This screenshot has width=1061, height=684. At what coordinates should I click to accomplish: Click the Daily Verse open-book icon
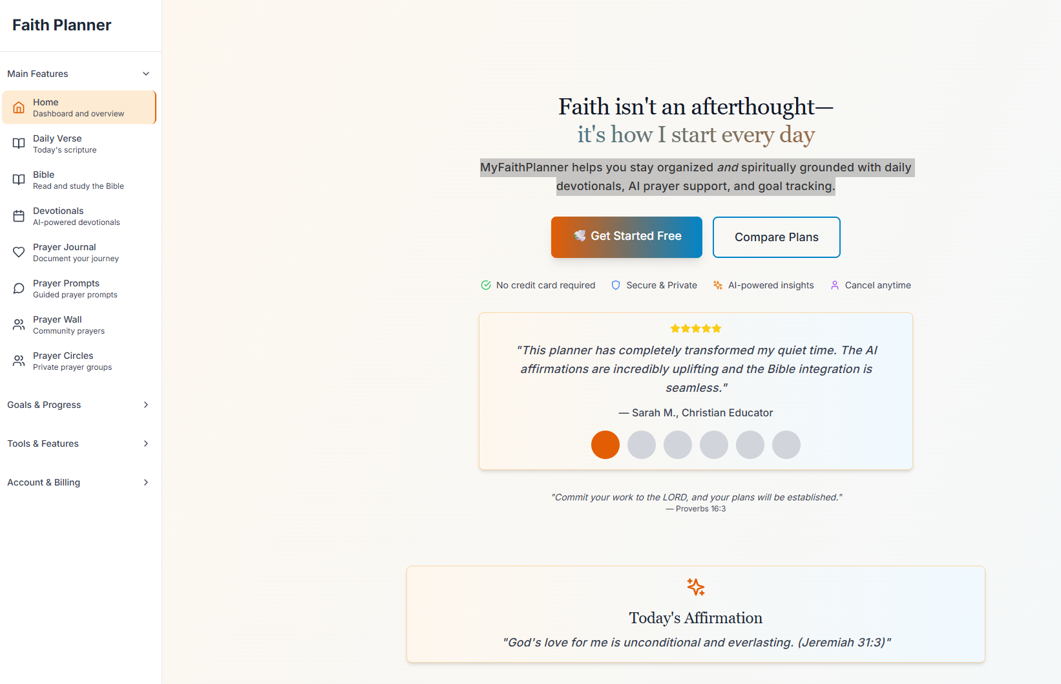pos(19,144)
